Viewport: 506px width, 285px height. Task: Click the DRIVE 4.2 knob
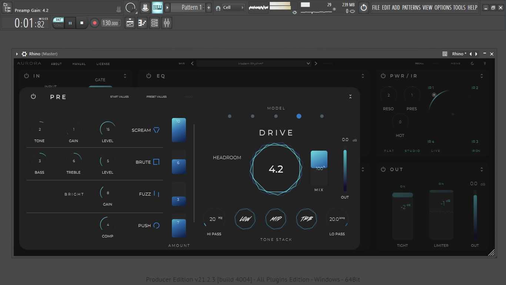[x=276, y=169]
